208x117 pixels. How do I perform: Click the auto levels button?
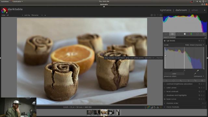point(174,74)
